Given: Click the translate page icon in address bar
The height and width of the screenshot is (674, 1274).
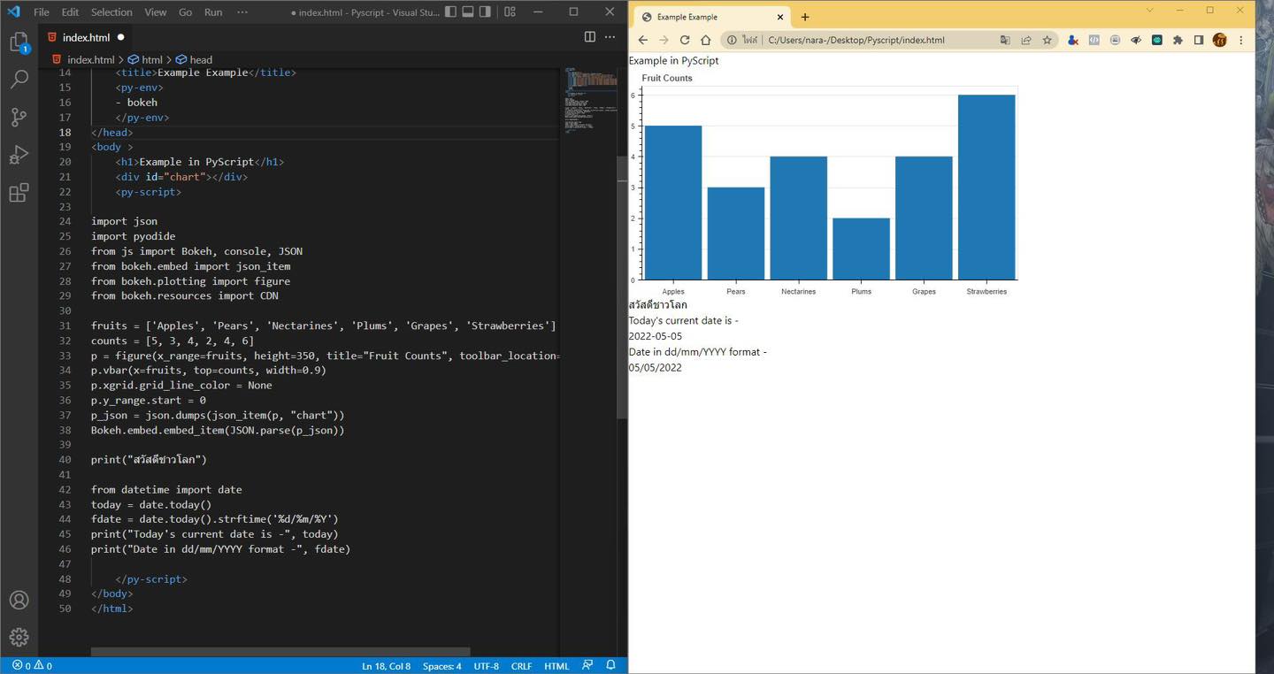Looking at the screenshot, I should pos(1005,40).
